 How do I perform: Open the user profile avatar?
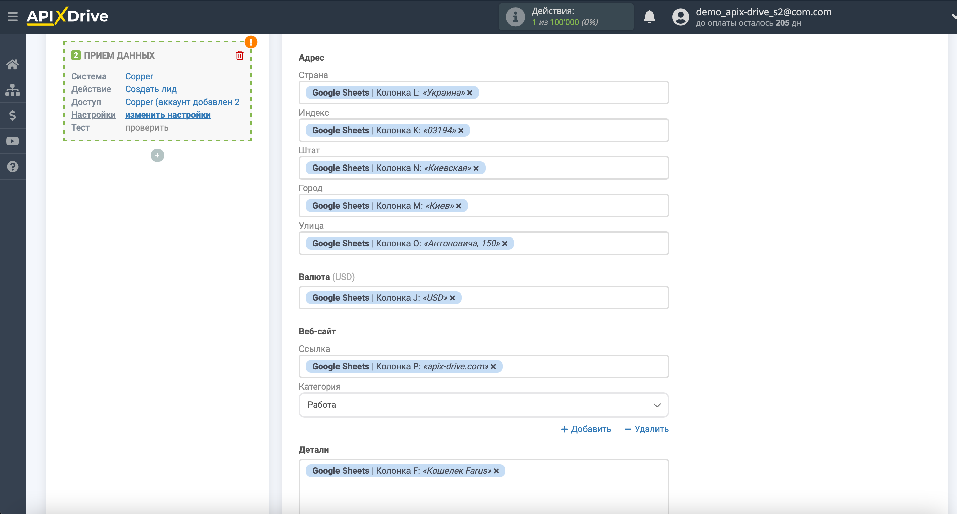point(681,17)
